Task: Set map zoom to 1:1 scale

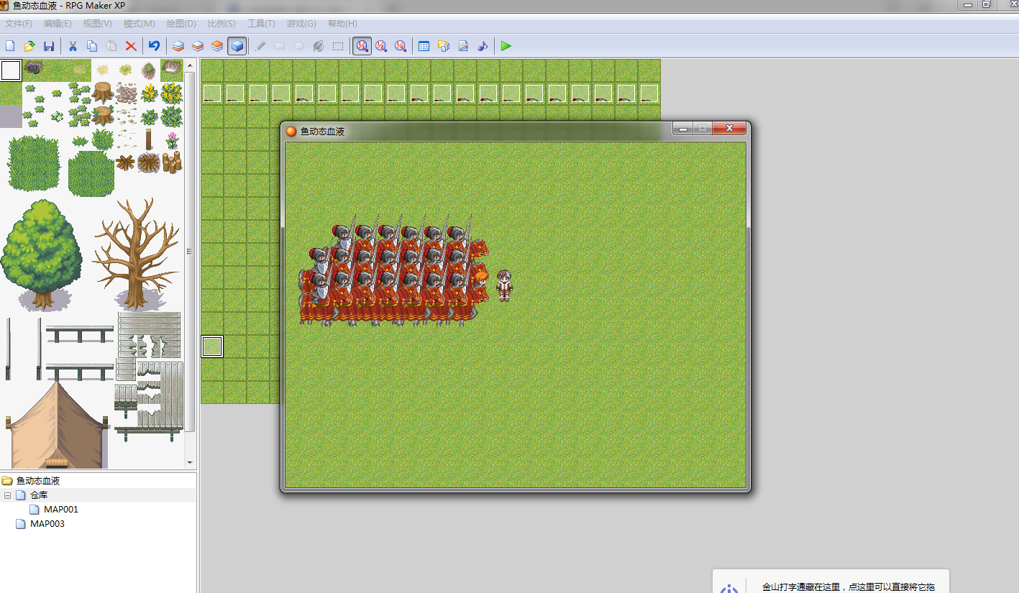Action: click(362, 46)
